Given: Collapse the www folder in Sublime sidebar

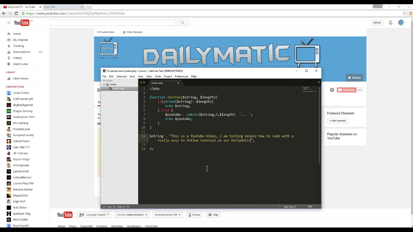Looking at the screenshot, I should pos(104,85).
